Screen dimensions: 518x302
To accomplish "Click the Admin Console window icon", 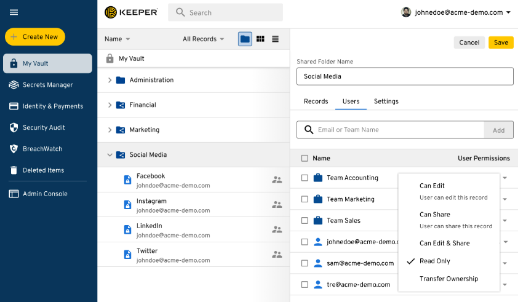I will tap(14, 194).
